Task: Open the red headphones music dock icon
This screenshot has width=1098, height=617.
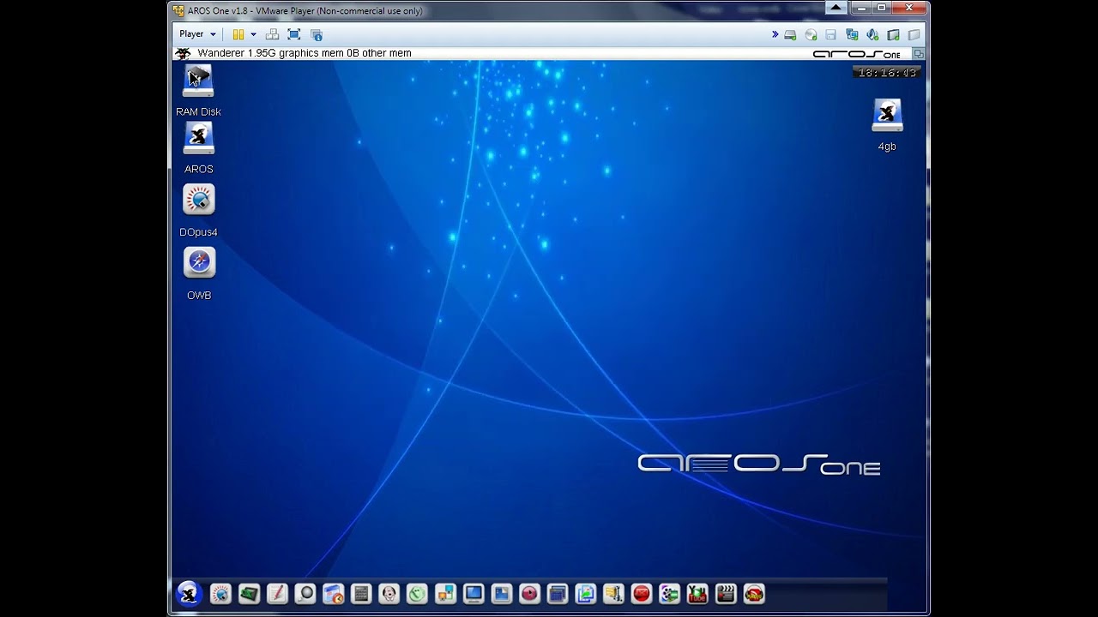Action: pos(754,593)
